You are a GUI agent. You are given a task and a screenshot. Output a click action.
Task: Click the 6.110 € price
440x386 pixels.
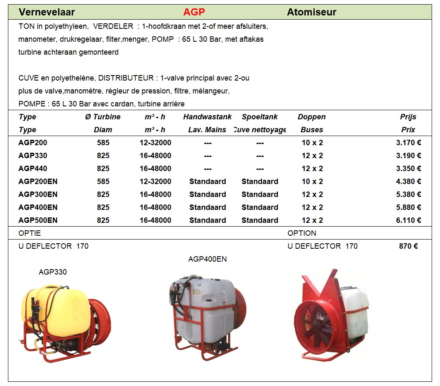408,220
